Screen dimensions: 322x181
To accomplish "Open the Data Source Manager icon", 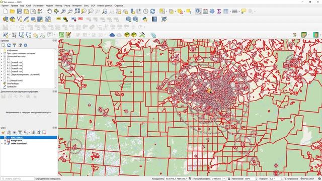I will click(x=6, y=19).
